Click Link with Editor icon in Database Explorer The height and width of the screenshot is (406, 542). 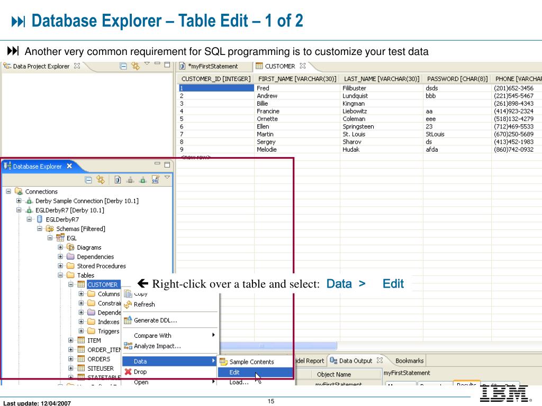point(101,180)
